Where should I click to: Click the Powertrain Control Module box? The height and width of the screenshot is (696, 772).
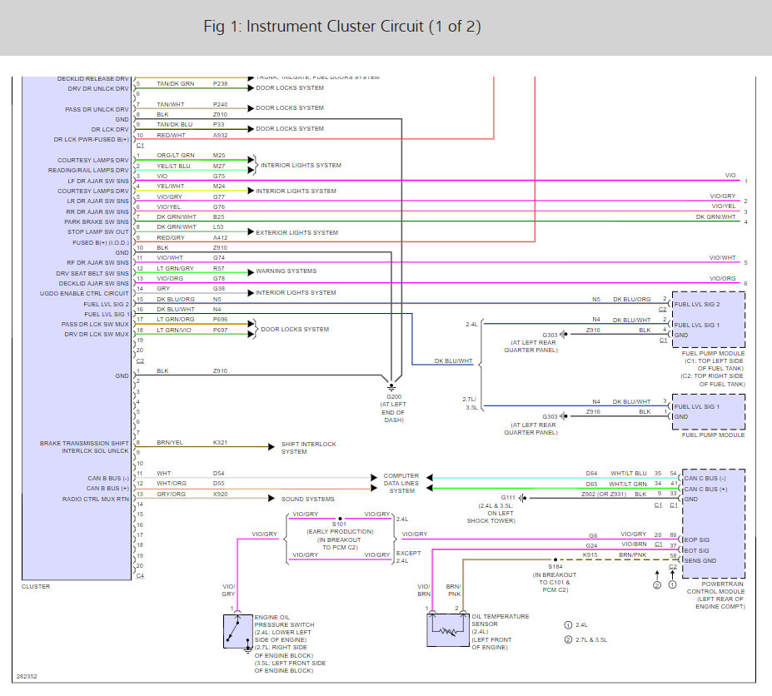point(714,524)
